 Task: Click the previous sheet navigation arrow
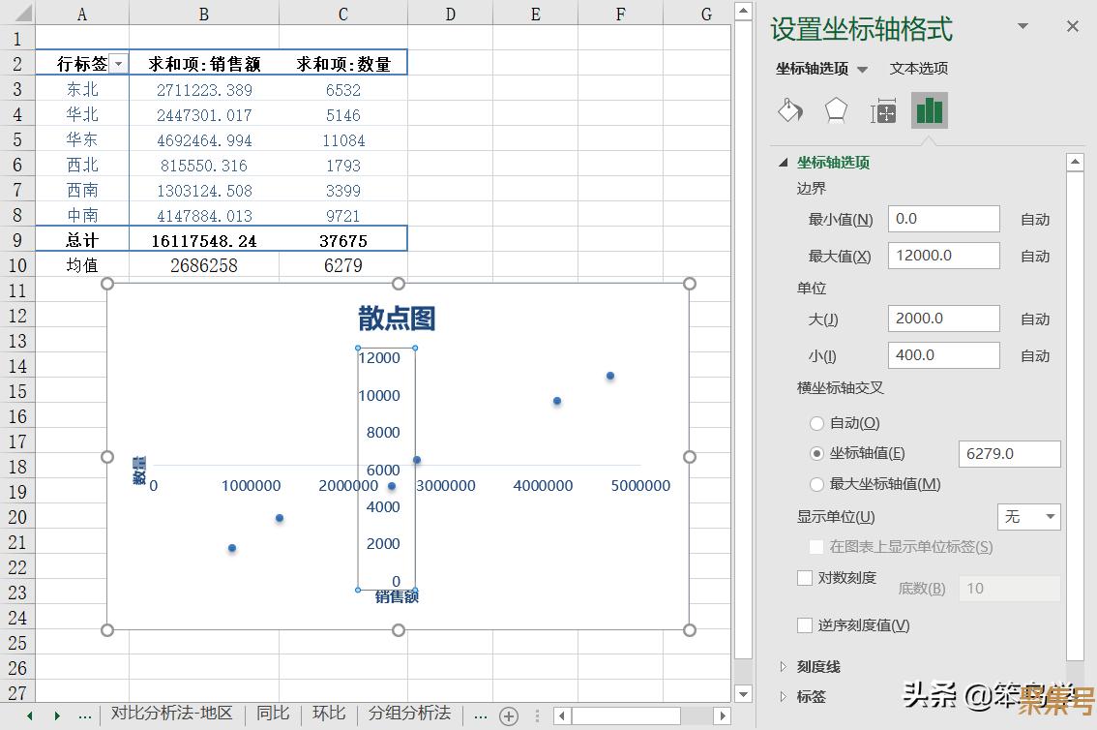30,715
